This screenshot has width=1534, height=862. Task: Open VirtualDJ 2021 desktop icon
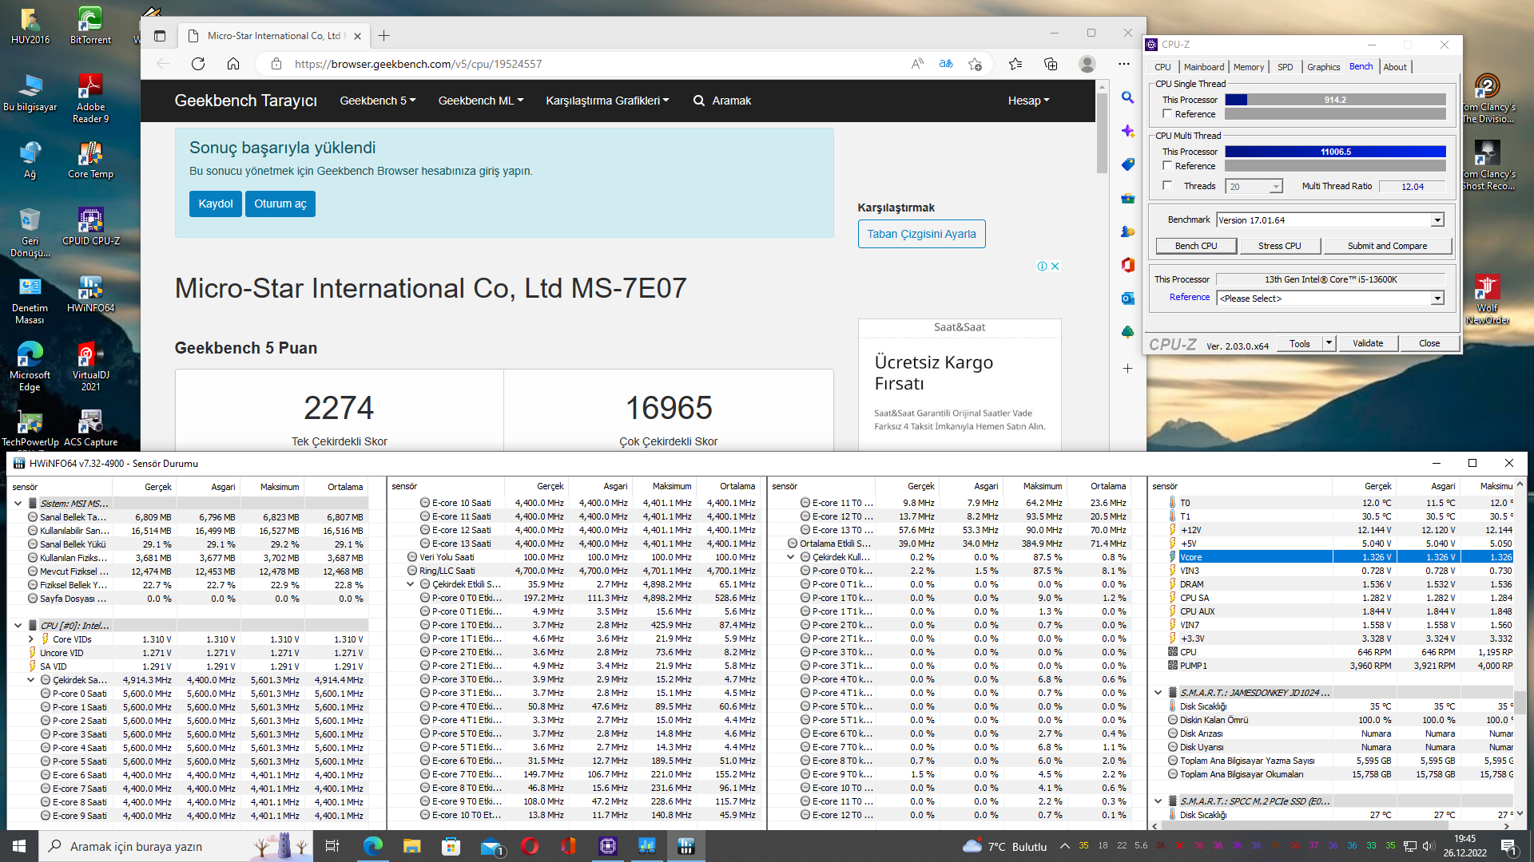pos(90,366)
